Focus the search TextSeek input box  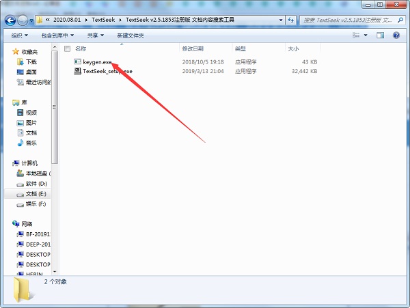coord(347,20)
